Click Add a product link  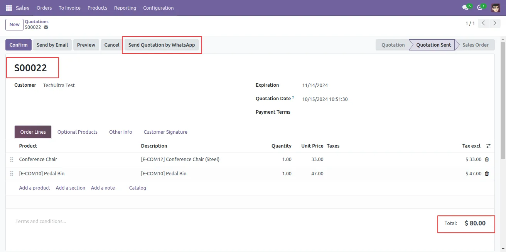35,188
